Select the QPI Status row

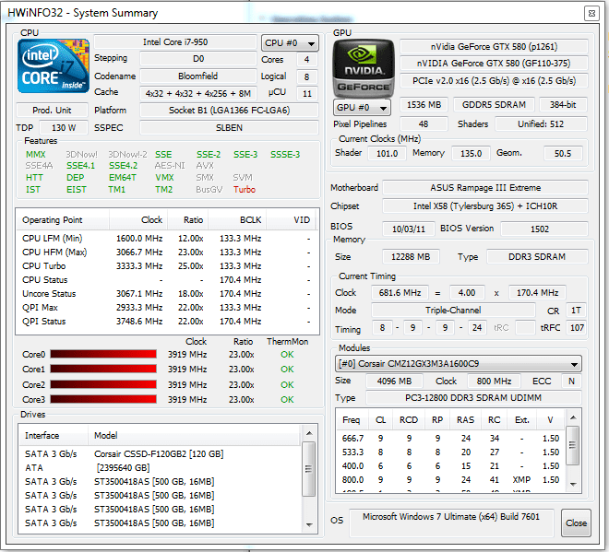coord(167,322)
